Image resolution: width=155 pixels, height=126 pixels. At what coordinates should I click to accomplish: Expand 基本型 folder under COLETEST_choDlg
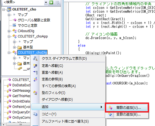pyautogui.click(x=14, y=63)
